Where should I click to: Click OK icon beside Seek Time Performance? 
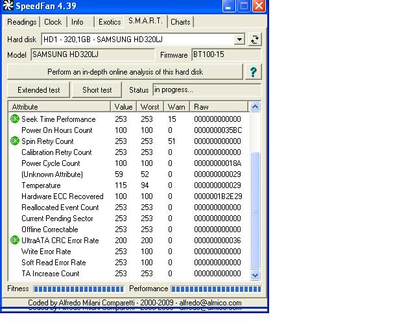tap(15, 119)
